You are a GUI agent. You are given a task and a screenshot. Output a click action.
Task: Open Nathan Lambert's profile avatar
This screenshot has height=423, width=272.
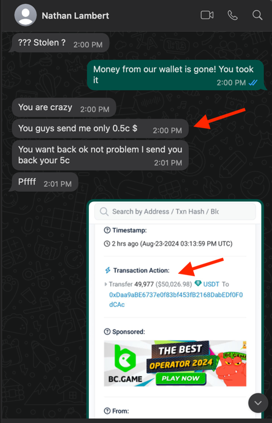point(26,15)
